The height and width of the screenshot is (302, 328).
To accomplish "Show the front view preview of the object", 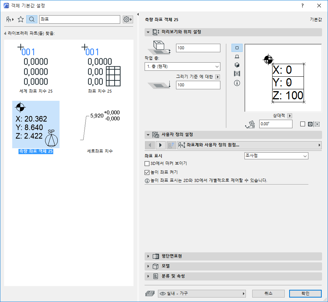I will point(237,56).
